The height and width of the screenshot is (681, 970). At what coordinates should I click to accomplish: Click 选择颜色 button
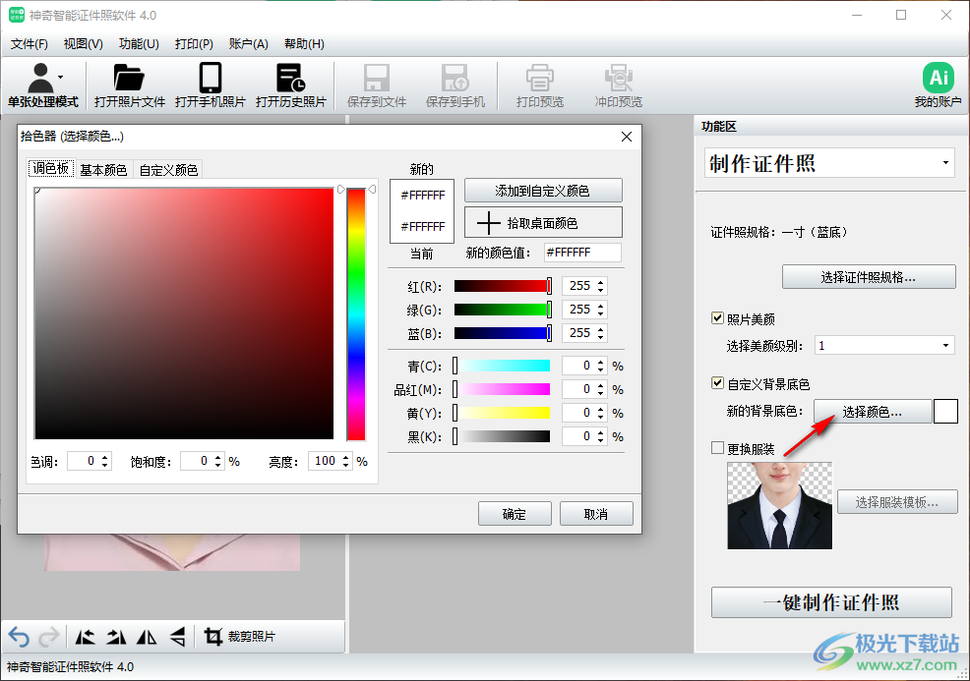tap(873, 412)
